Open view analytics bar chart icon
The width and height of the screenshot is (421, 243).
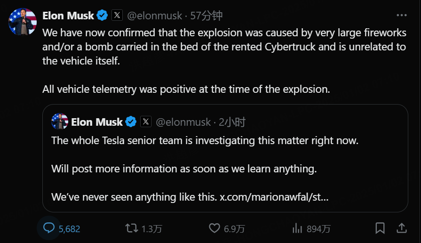[297, 228]
